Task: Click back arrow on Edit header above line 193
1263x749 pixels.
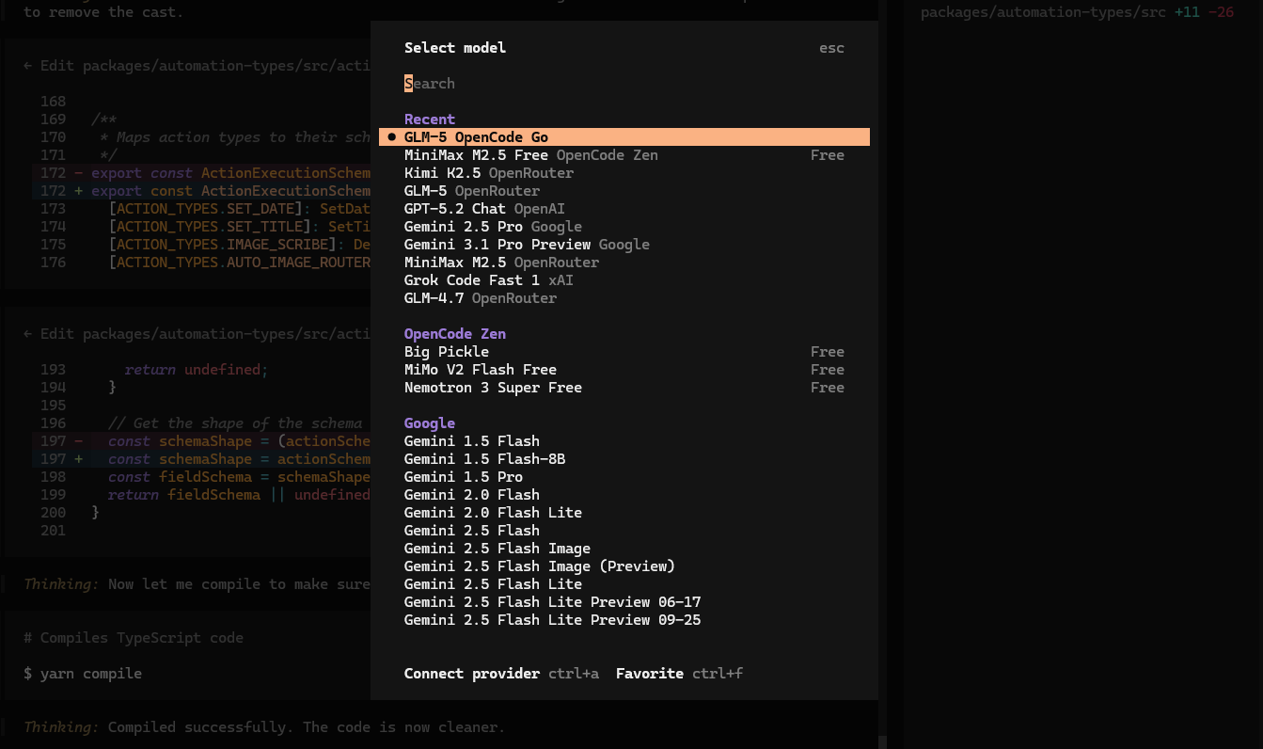Action: pyautogui.click(x=27, y=334)
